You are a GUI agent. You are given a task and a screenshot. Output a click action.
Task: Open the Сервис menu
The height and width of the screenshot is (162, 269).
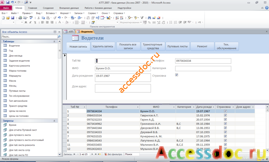93,13
